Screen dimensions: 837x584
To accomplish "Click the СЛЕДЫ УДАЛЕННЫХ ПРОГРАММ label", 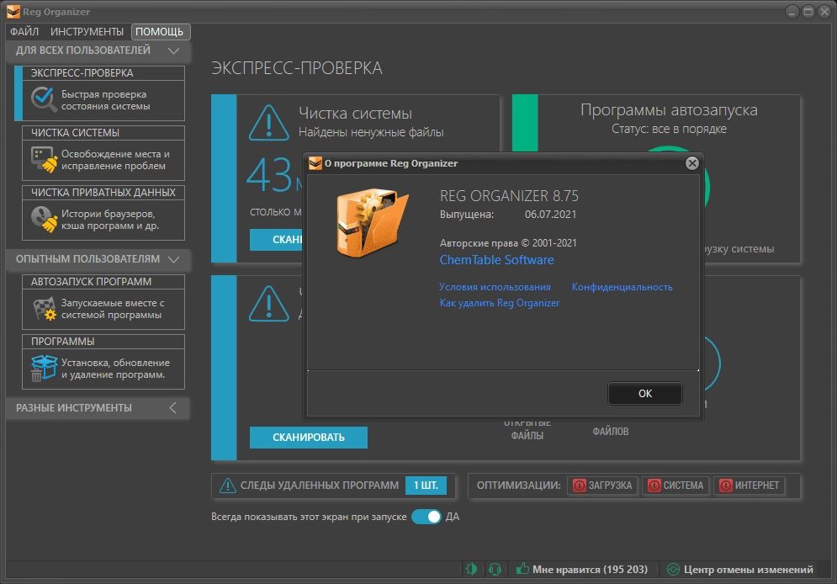I will (x=319, y=486).
